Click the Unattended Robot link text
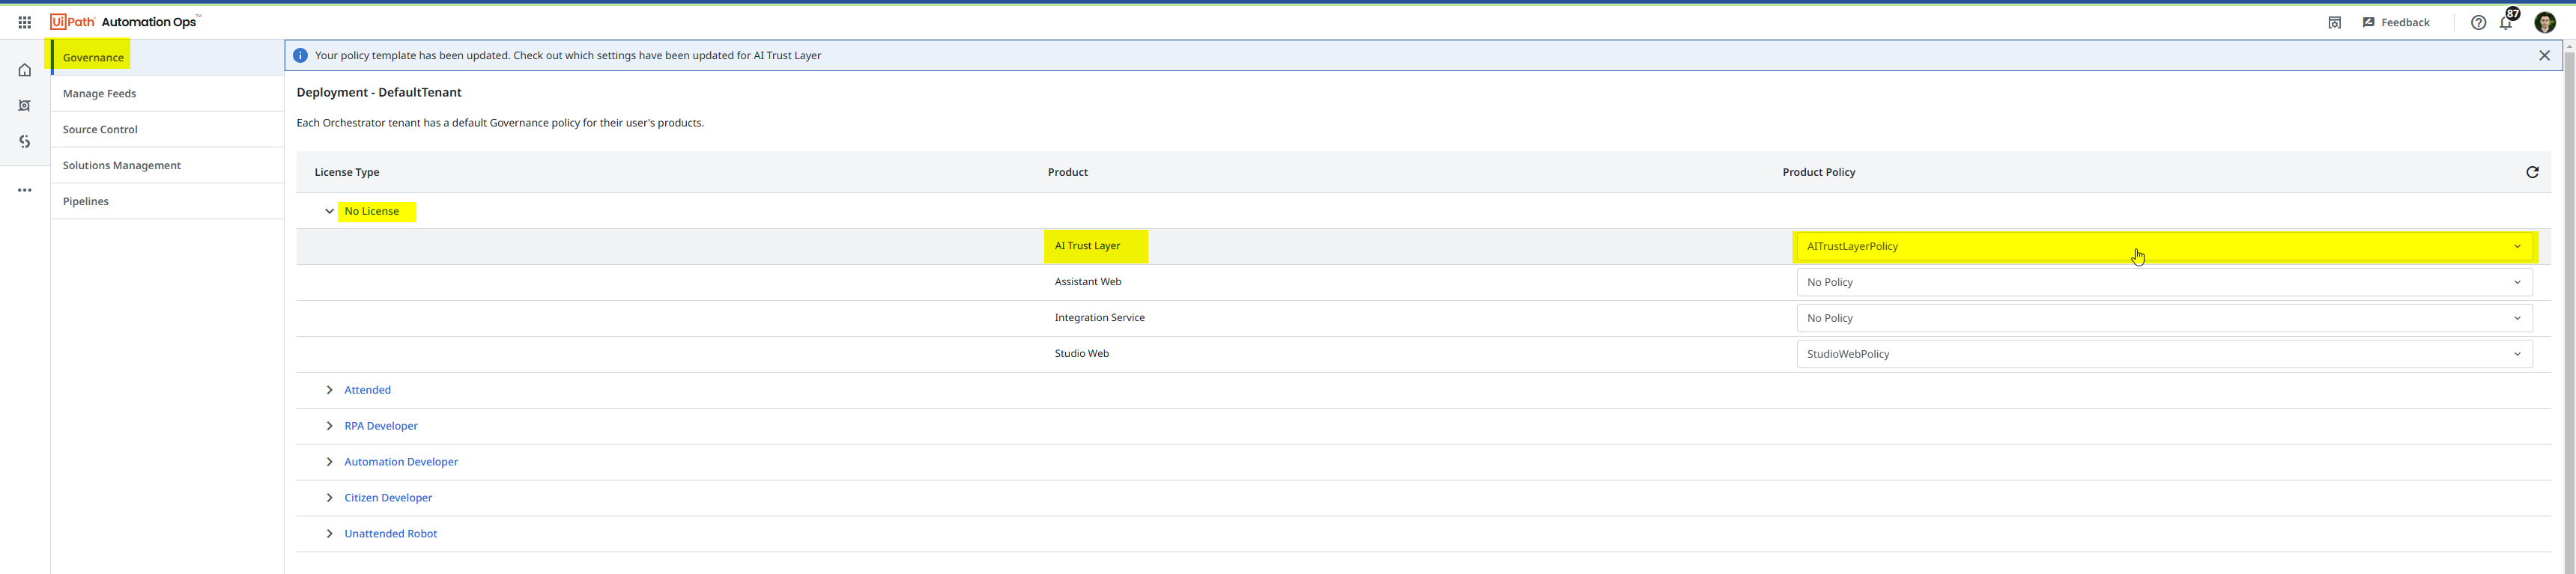 [x=390, y=534]
